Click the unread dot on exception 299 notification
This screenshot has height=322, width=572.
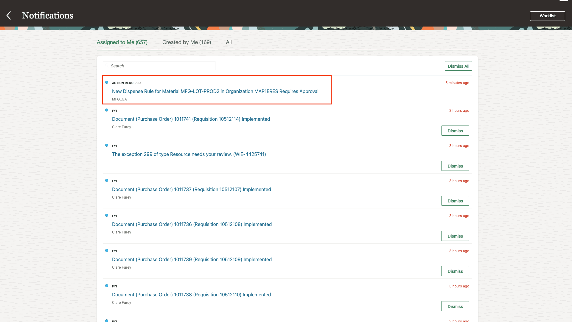[x=107, y=145]
